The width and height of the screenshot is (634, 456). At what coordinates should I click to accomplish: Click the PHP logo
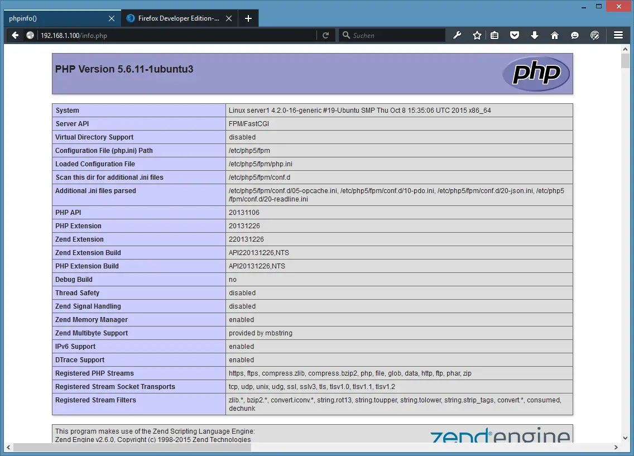tap(536, 74)
